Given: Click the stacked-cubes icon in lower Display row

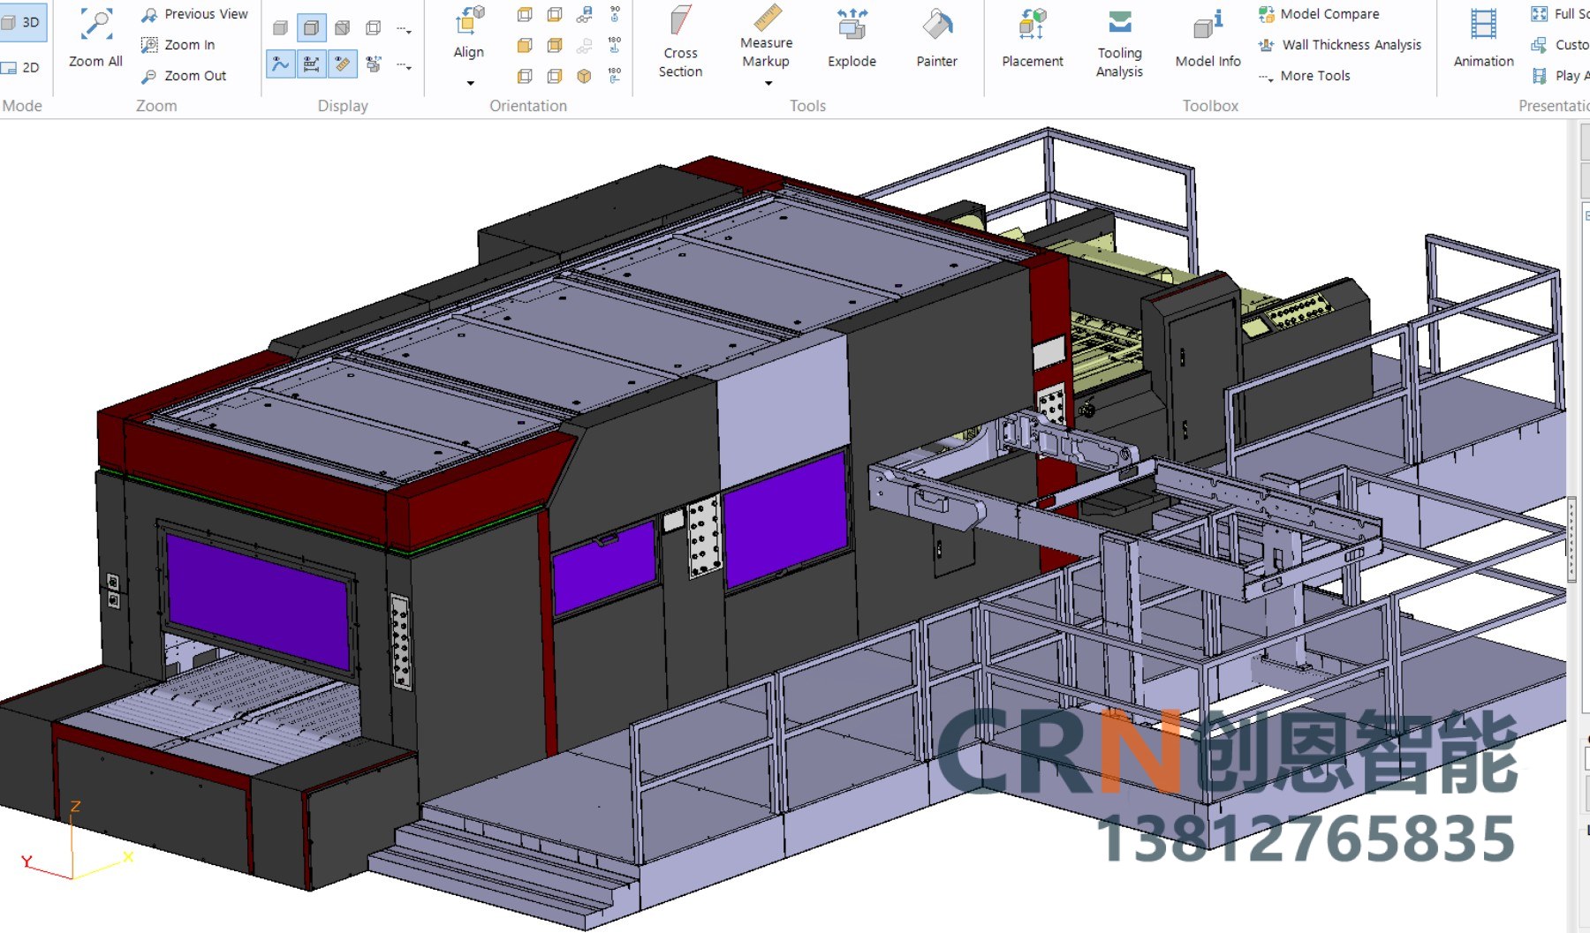Looking at the screenshot, I should pos(374,64).
